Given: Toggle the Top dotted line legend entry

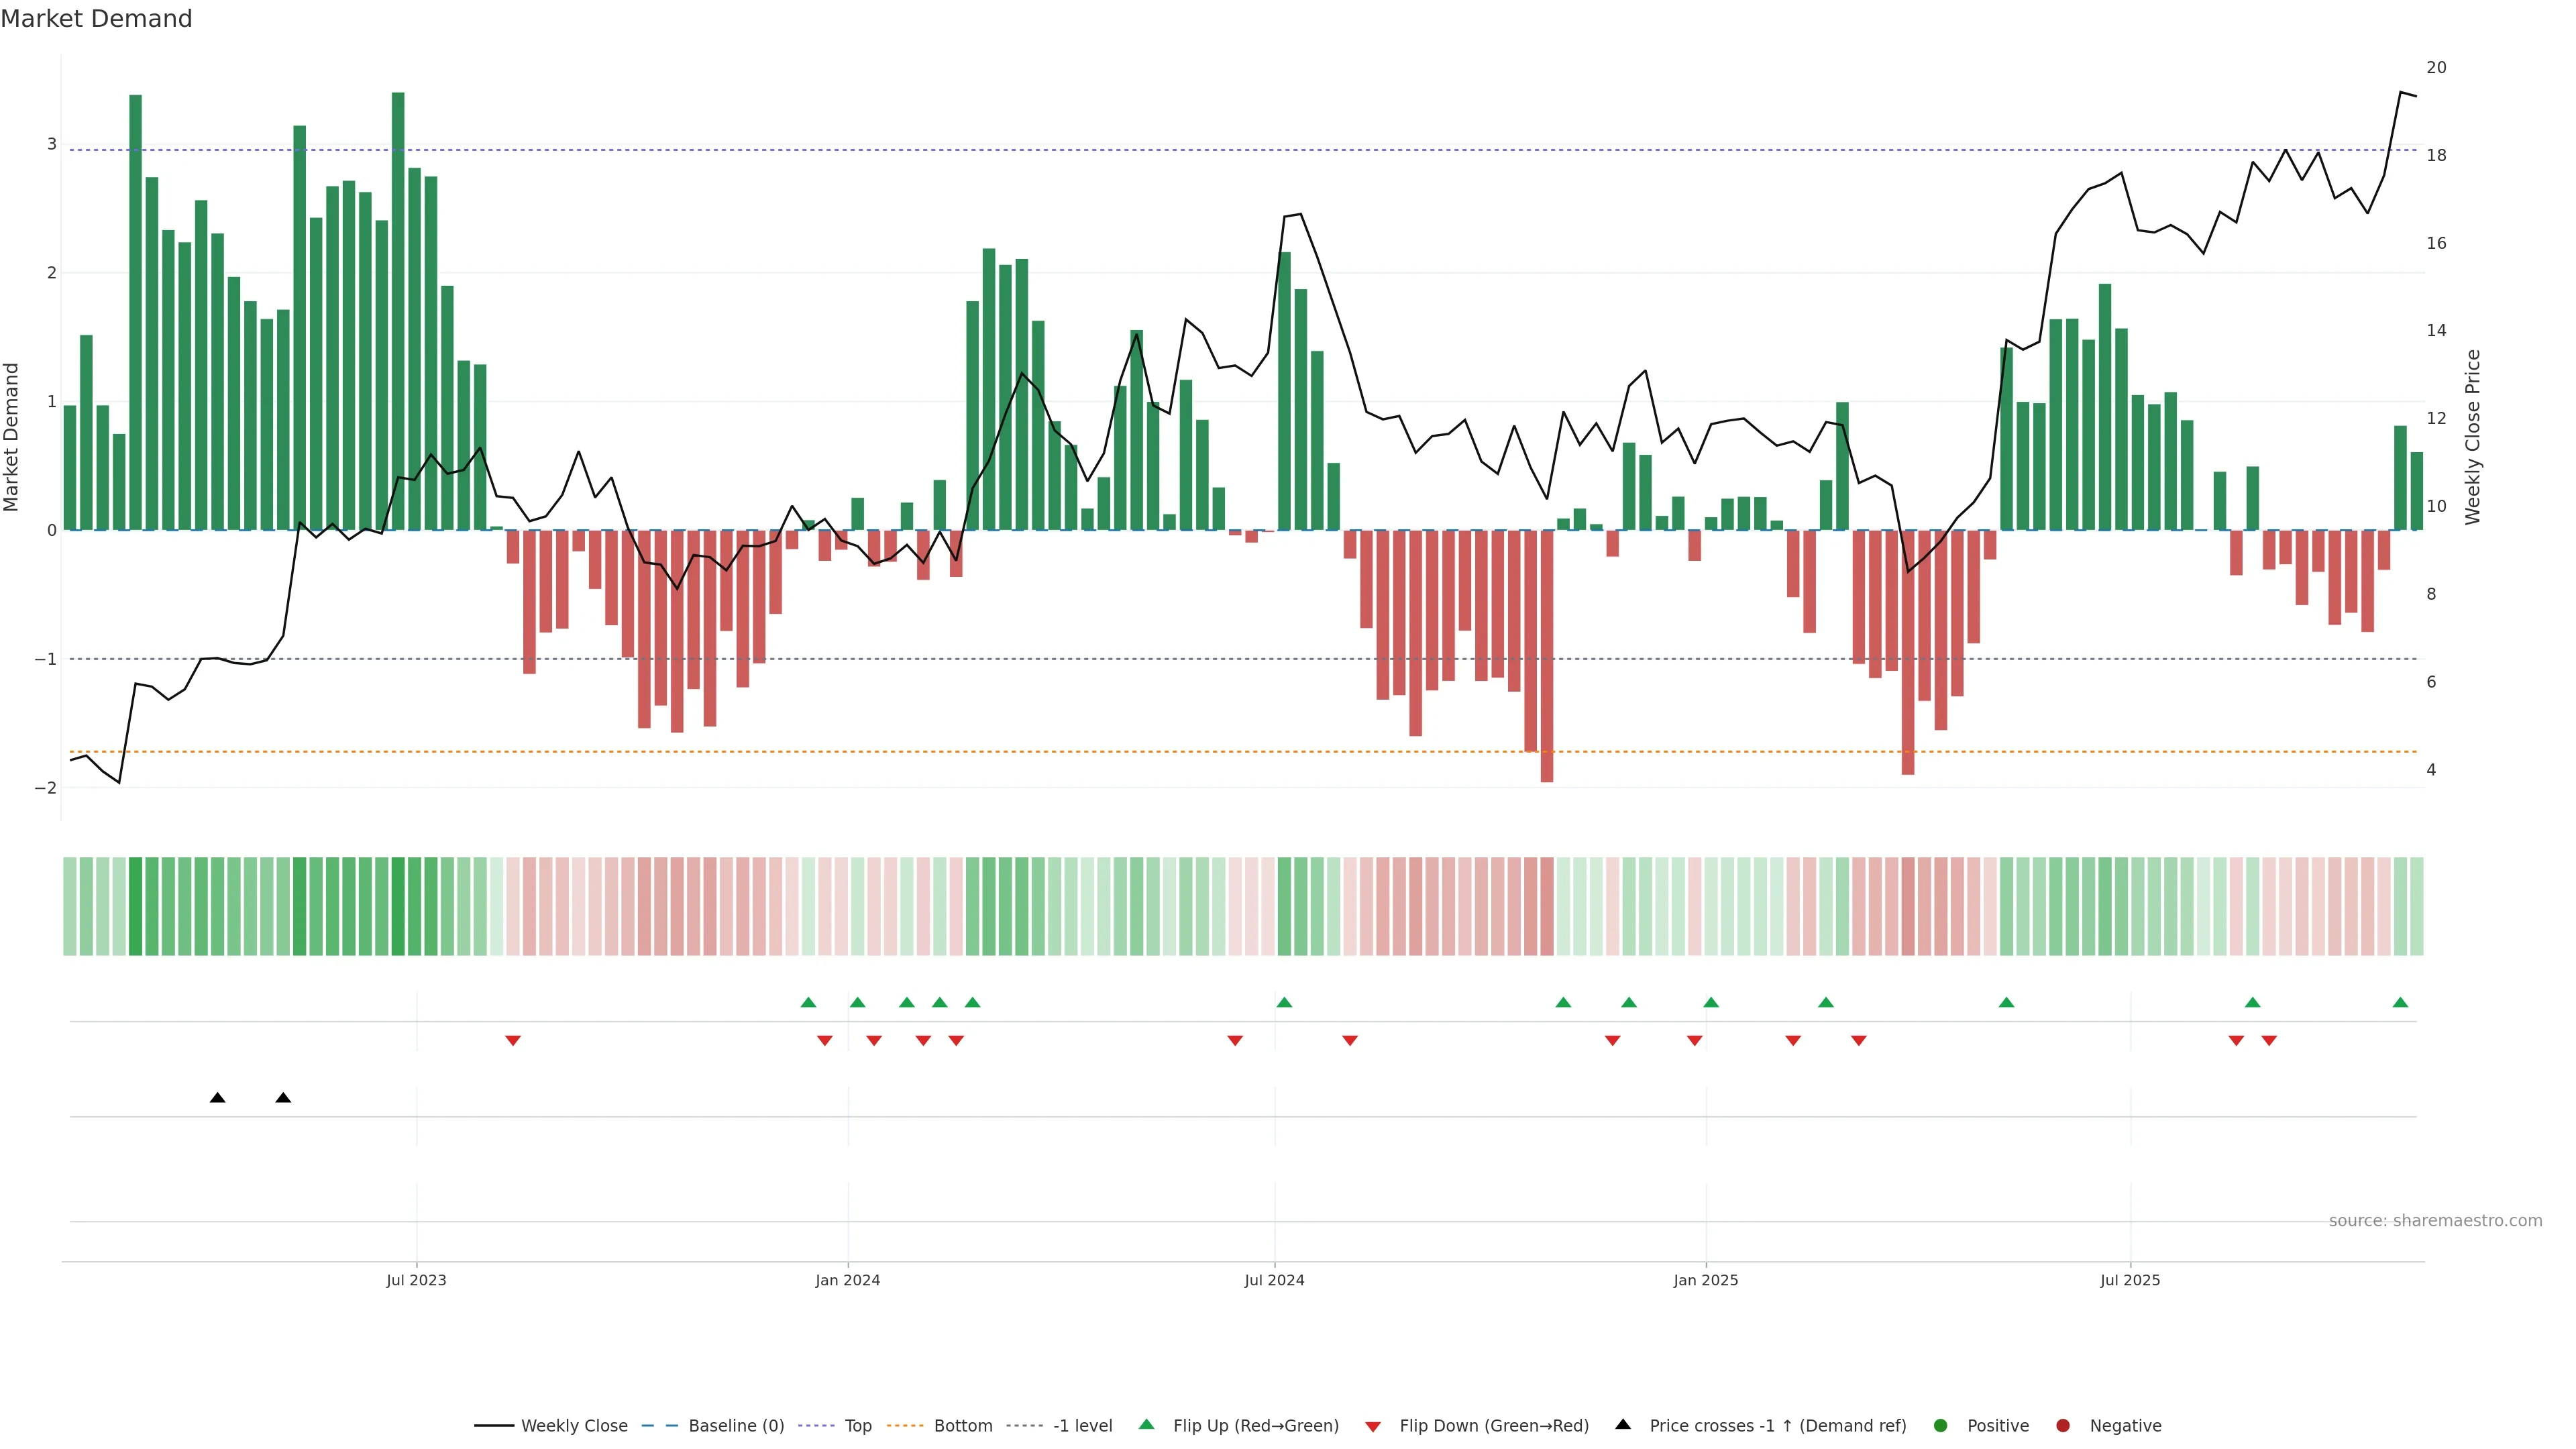Looking at the screenshot, I should [857, 1425].
